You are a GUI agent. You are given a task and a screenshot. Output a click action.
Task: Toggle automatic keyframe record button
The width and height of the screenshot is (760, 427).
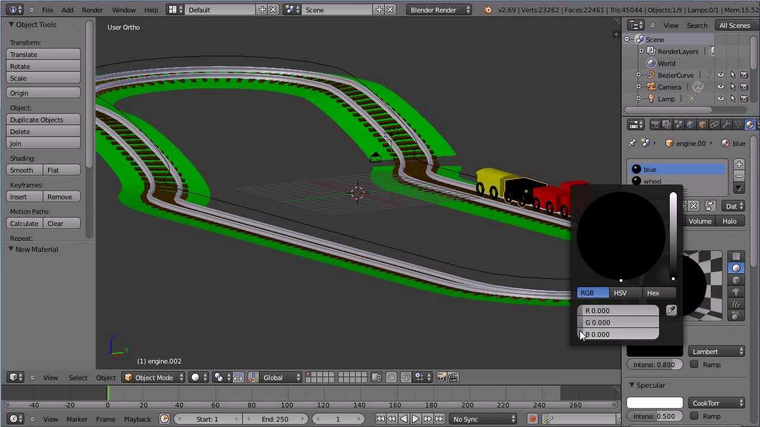(533, 419)
